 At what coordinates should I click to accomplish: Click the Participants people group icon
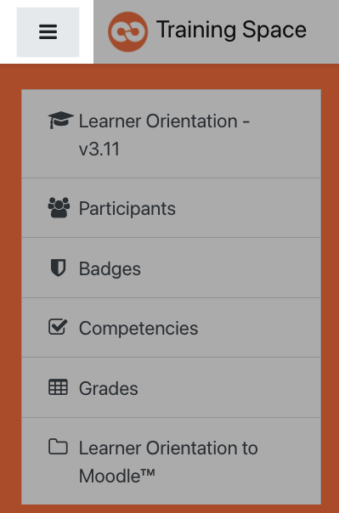click(59, 208)
